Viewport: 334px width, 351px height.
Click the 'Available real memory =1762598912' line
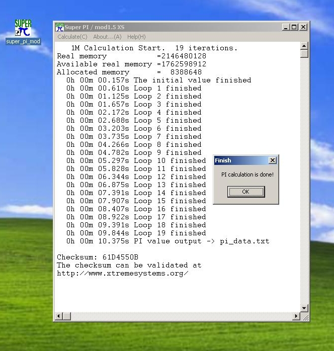tap(132, 64)
